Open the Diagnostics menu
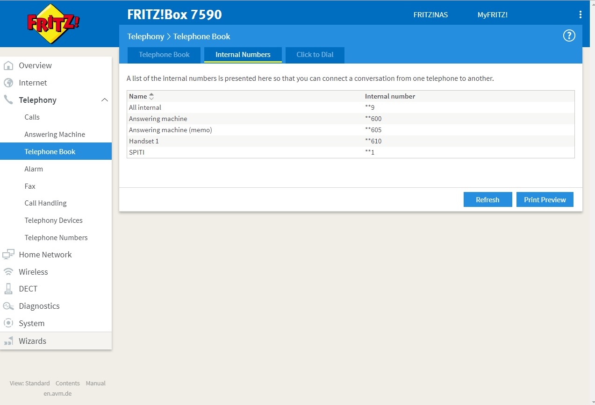Image resolution: width=595 pixels, height=405 pixels. 39,306
